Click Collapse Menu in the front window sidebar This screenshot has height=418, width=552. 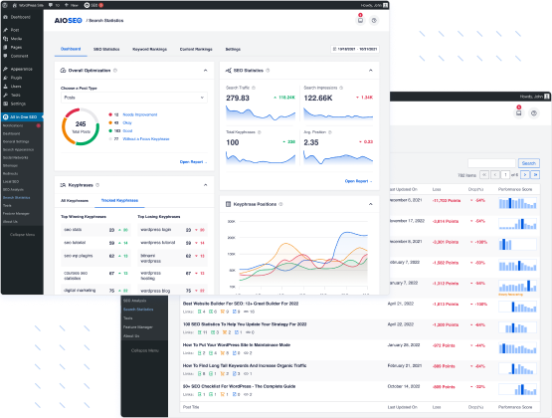[x=22, y=235]
